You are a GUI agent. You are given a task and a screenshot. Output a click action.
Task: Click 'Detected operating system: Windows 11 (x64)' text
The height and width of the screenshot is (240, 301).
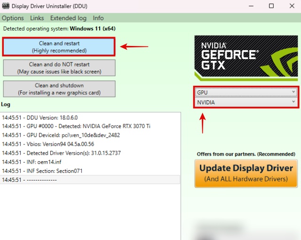(59, 29)
